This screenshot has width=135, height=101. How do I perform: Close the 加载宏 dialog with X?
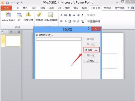[96, 29]
